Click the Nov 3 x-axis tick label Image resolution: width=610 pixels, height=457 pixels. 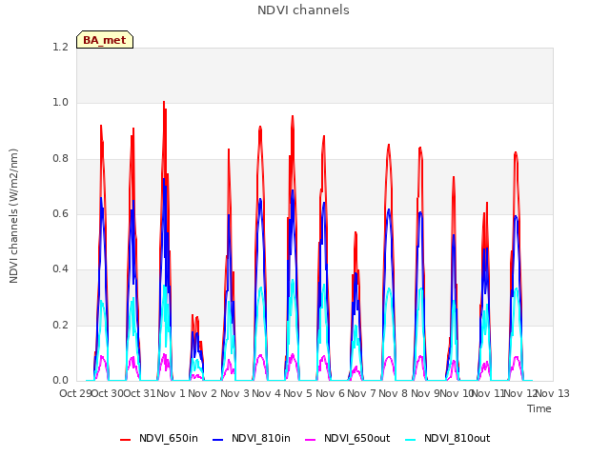pos(234,393)
